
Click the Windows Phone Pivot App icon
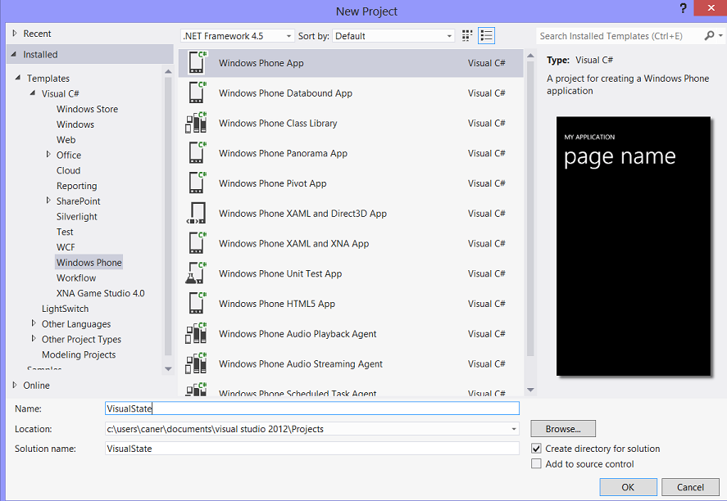(197, 183)
